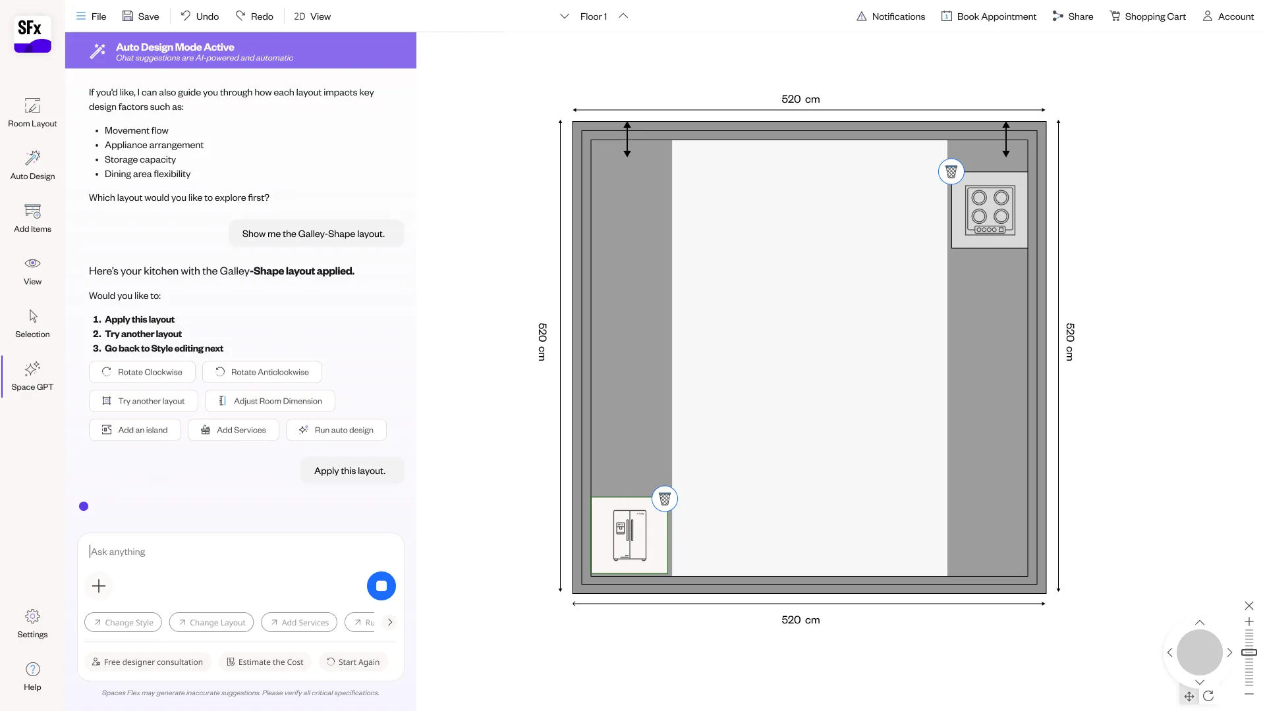The width and height of the screenshot is (1265, 711).
Task: Go up a floor with the chevron
Action: [623, 16]
